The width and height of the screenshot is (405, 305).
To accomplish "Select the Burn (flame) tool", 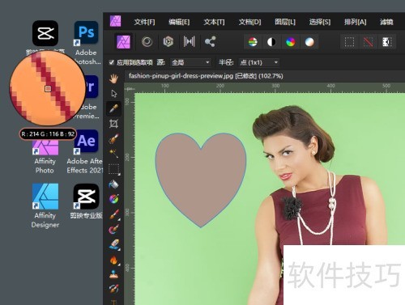I will (x=113, y=260).
